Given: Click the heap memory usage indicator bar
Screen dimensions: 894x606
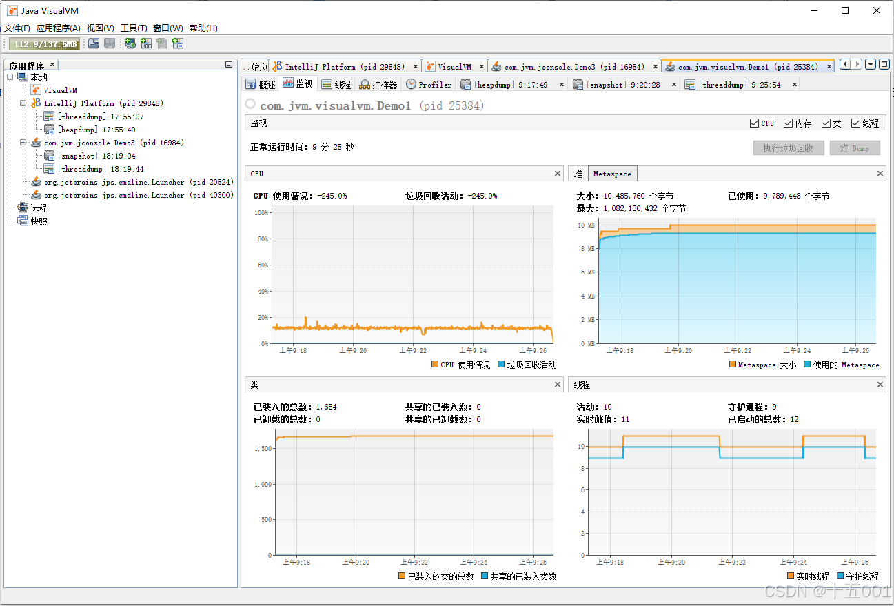Looking at the screenshot, I should [43, 43].
